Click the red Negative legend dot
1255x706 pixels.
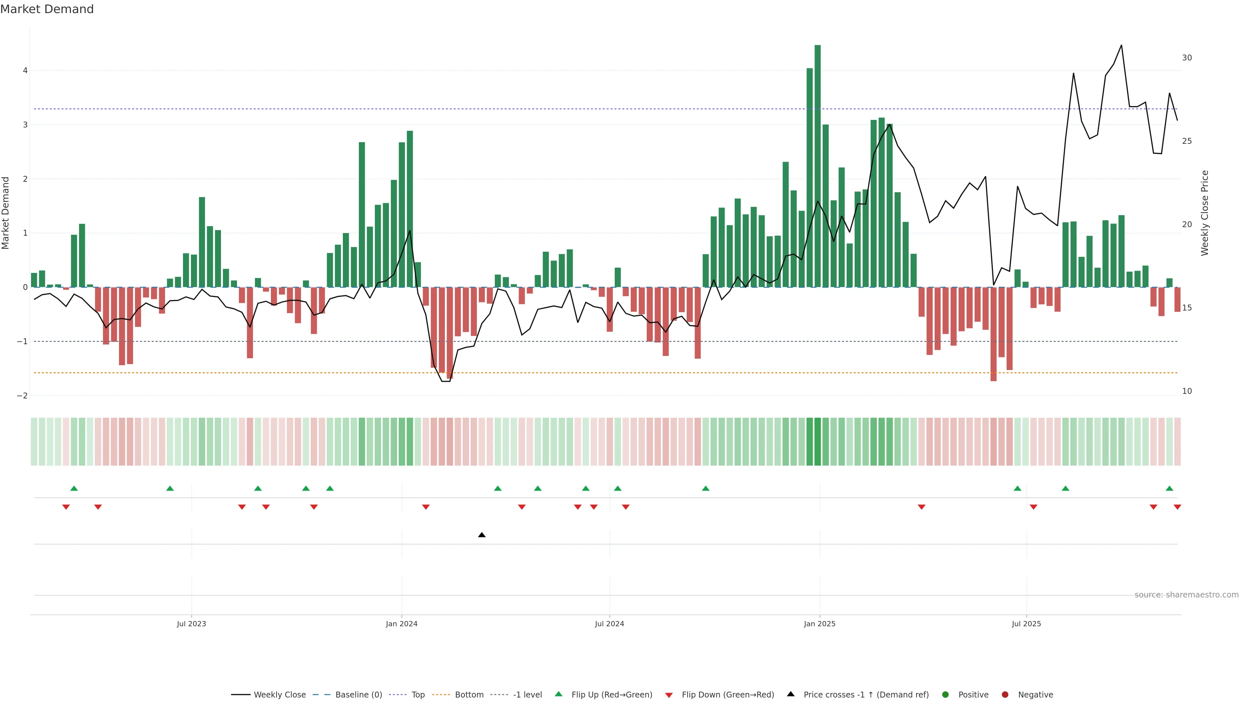point(1005,694)
